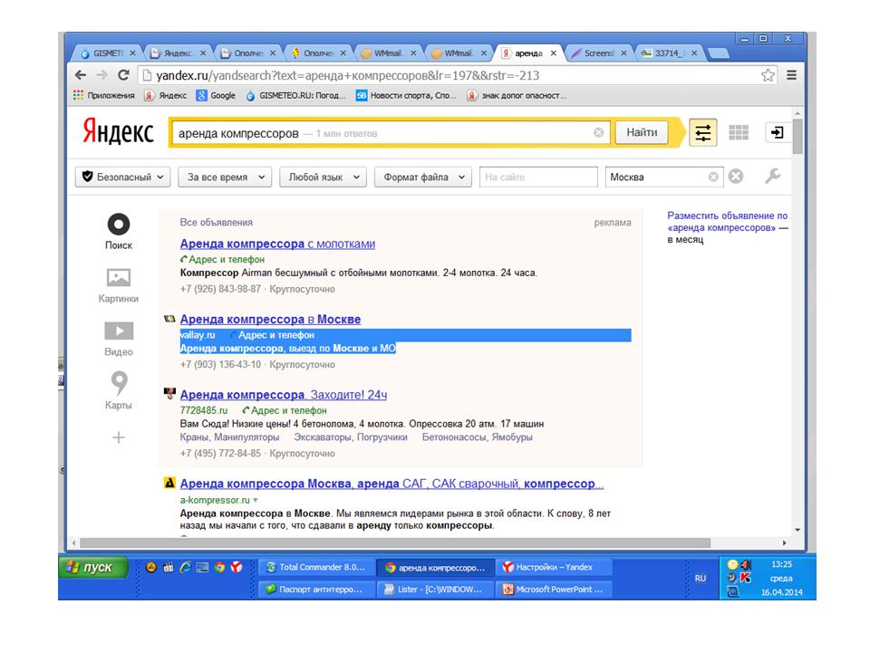Click Разместить объявление link
870x652 pixels.
tap(727, 222)
